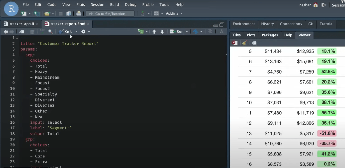The image size is (345, 168).
Task: Switch to the Files tab
Action: pos(237,35)
